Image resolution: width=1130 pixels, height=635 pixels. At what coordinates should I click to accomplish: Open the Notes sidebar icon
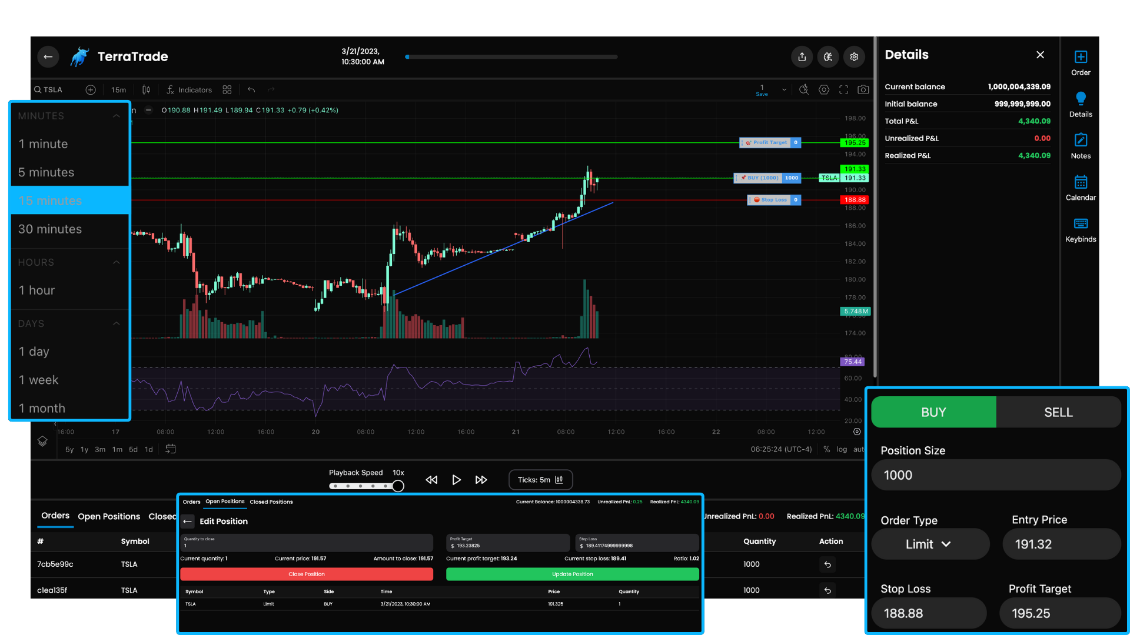click(1081, 141)
